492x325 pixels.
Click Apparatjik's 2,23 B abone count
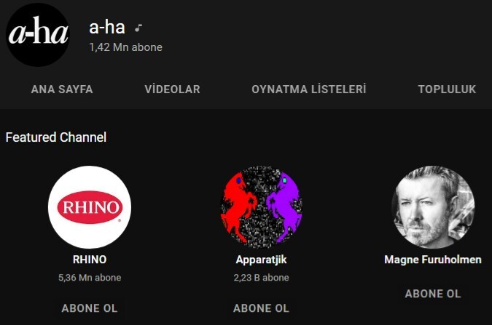tap(261, 278)
